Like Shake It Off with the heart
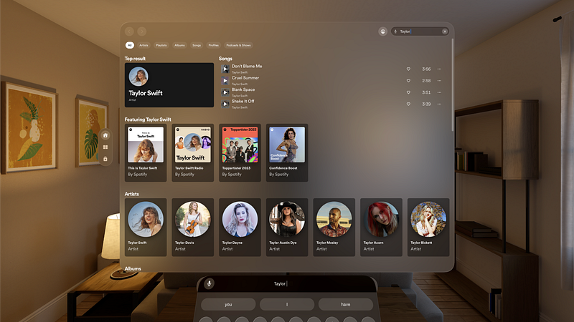Viewport: 574px width, 322px height. [408, 104]
